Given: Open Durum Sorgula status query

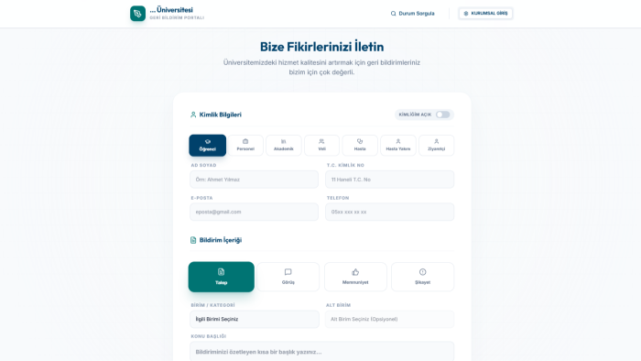Looking at the screenshot, I should coord(412,14).
